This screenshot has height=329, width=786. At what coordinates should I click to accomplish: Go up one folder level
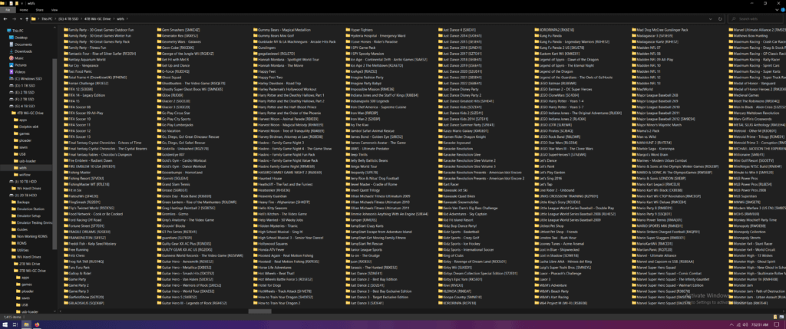tap(25, 19)
